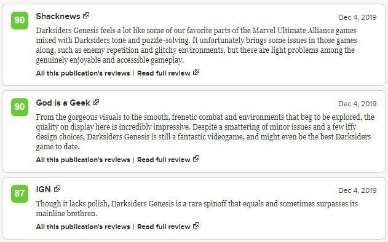This screenshot has height=242, width=388.
Task: Click external icon after IGN Read full review
Action: (x=196, y=225)
